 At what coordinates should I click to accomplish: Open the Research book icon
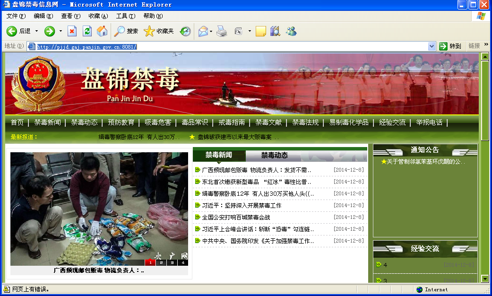(x=275, y=31)
